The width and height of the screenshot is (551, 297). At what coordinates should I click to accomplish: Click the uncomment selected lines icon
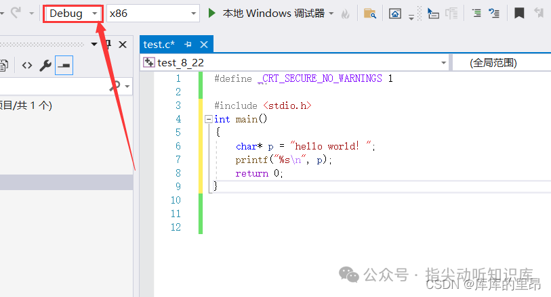pyautogui.click(x=494, y=14)
